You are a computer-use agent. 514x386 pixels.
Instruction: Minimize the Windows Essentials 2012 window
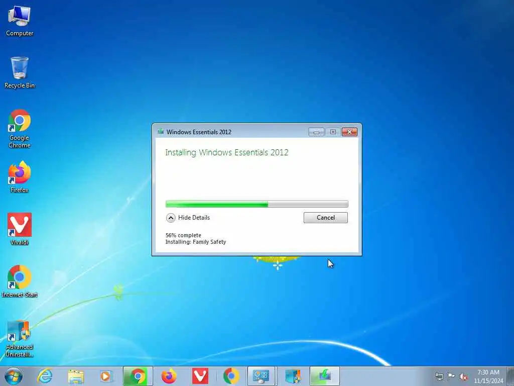pyautogui.click(x=316, y=132)
